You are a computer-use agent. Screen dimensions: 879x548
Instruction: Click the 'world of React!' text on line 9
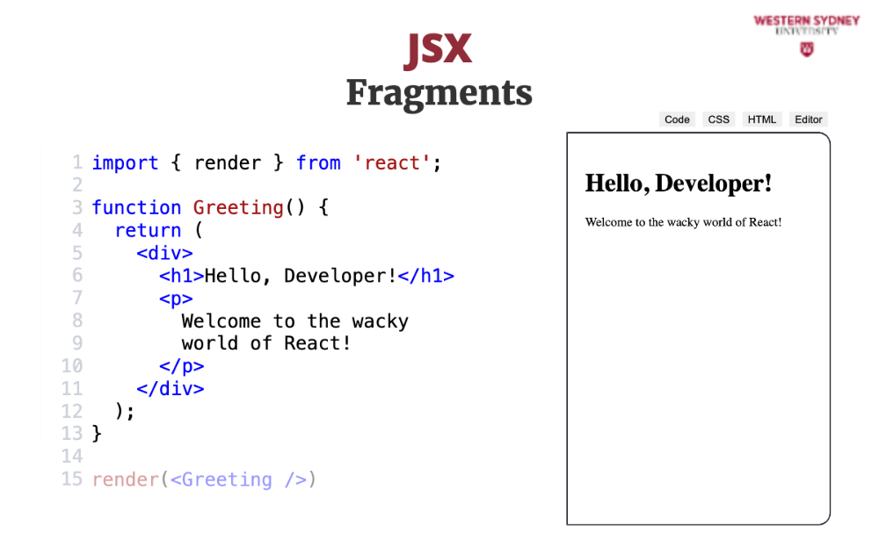point(266,343)
